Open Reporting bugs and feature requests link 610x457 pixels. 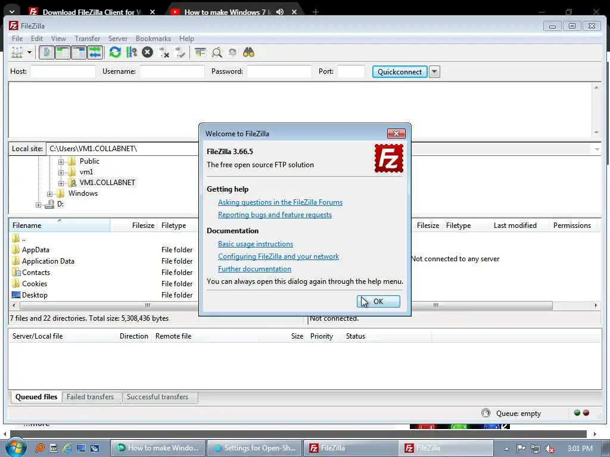275,214
